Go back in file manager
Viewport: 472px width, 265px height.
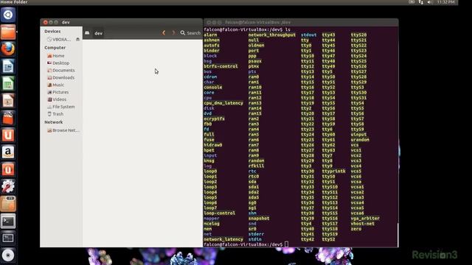(164, 32)
